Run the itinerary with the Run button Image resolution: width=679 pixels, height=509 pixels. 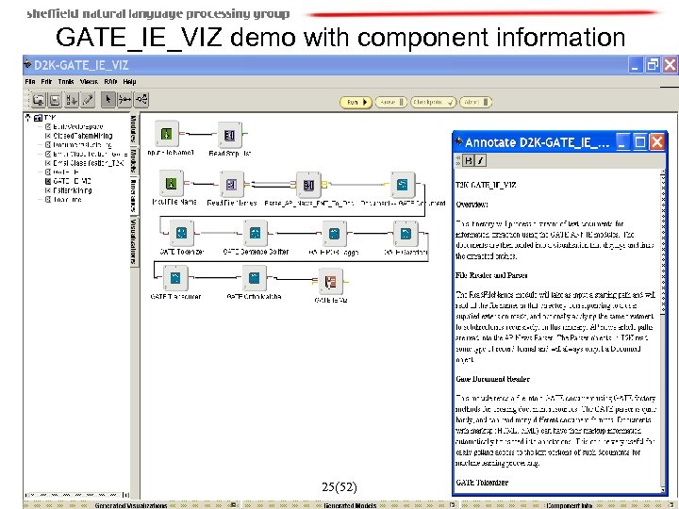(x=356, y=102)
